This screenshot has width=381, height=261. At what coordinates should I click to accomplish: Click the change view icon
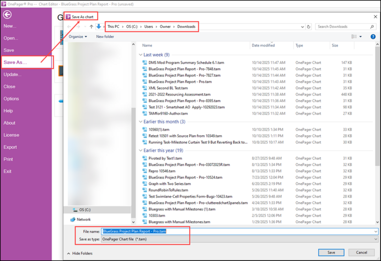(354, 37)
